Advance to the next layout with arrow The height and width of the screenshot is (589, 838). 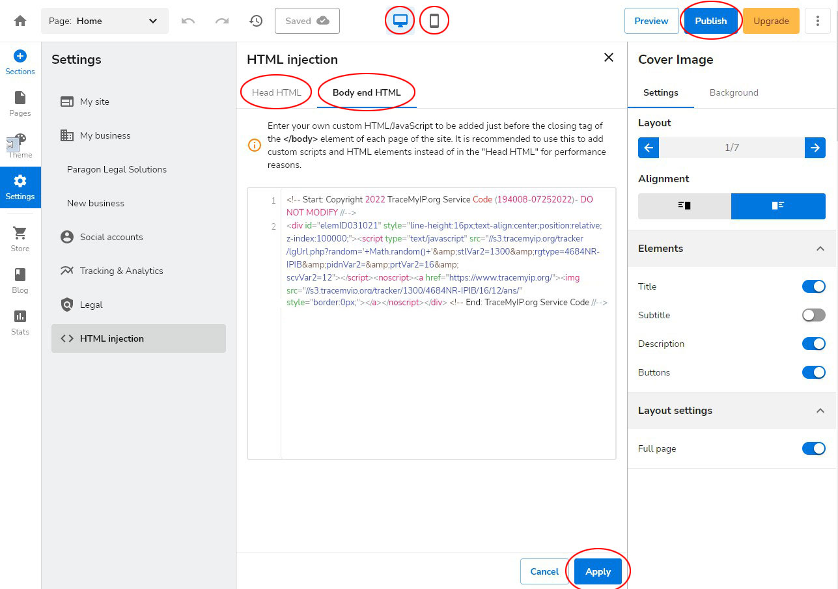click(815, 148)
